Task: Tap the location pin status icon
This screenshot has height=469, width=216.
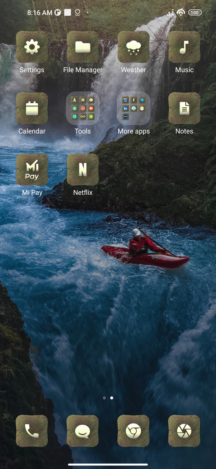Action: pos(77,13)
